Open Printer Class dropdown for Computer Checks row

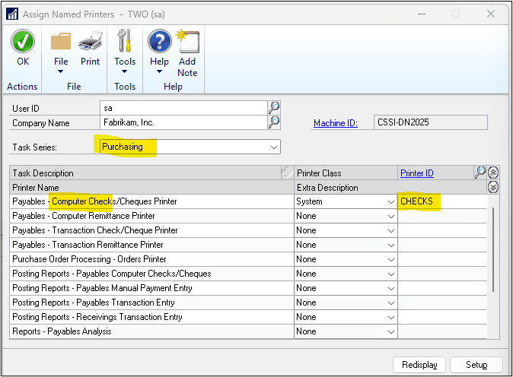tap(390, 201)
